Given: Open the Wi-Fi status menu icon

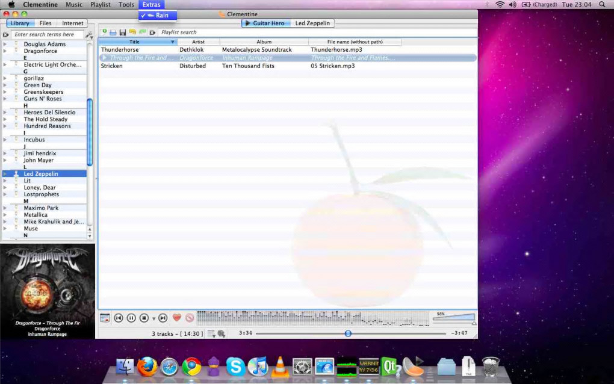Looking at the screenshot, I should (500, 5).
